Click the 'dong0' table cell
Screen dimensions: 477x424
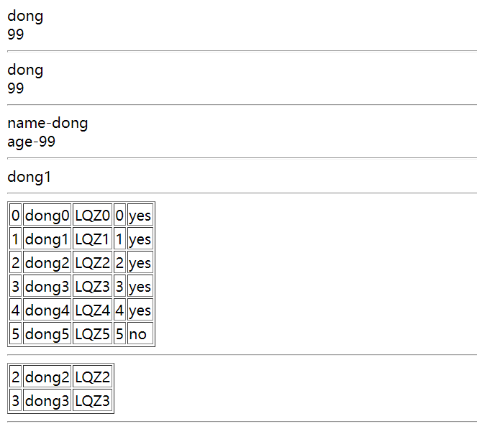coord(47,215)
